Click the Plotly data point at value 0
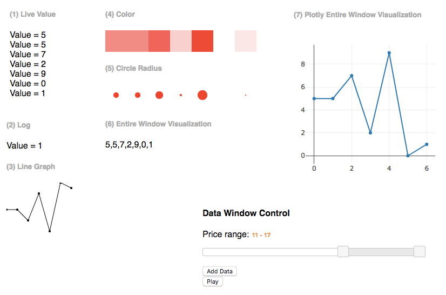 click(x=408, y=156)
